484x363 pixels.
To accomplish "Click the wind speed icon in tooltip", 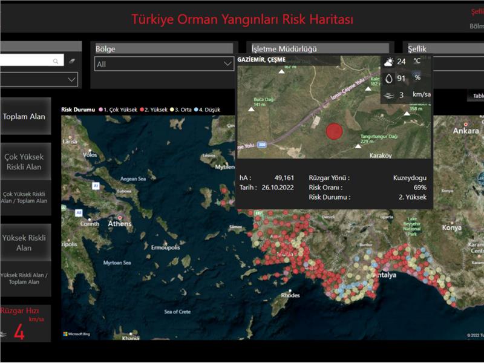I will [x=388, y=95].
